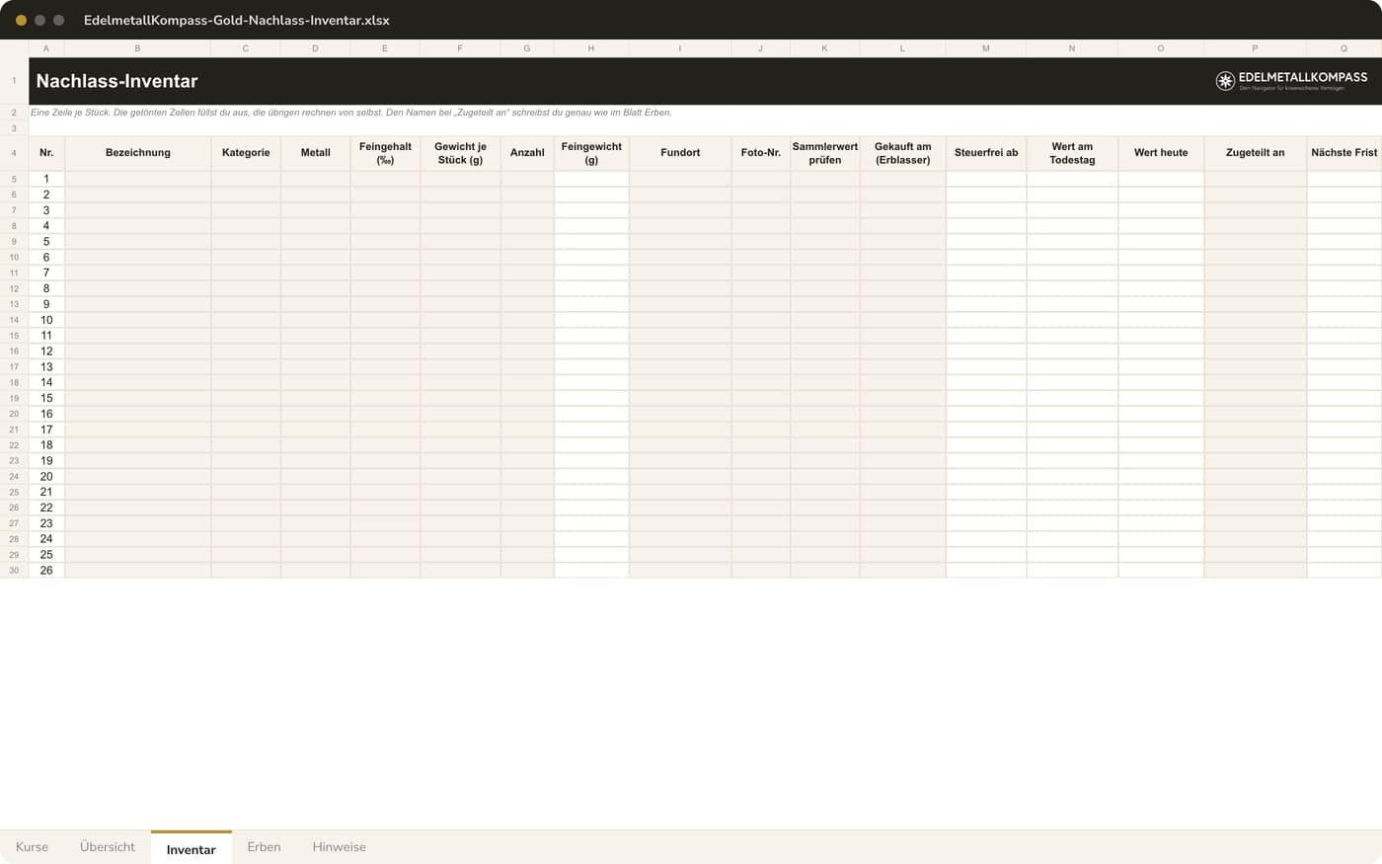The image size is (1382, 864).
Task: Click the instruction text starting 'Eine Zeile je Stück'
Action: coord(351,113)
